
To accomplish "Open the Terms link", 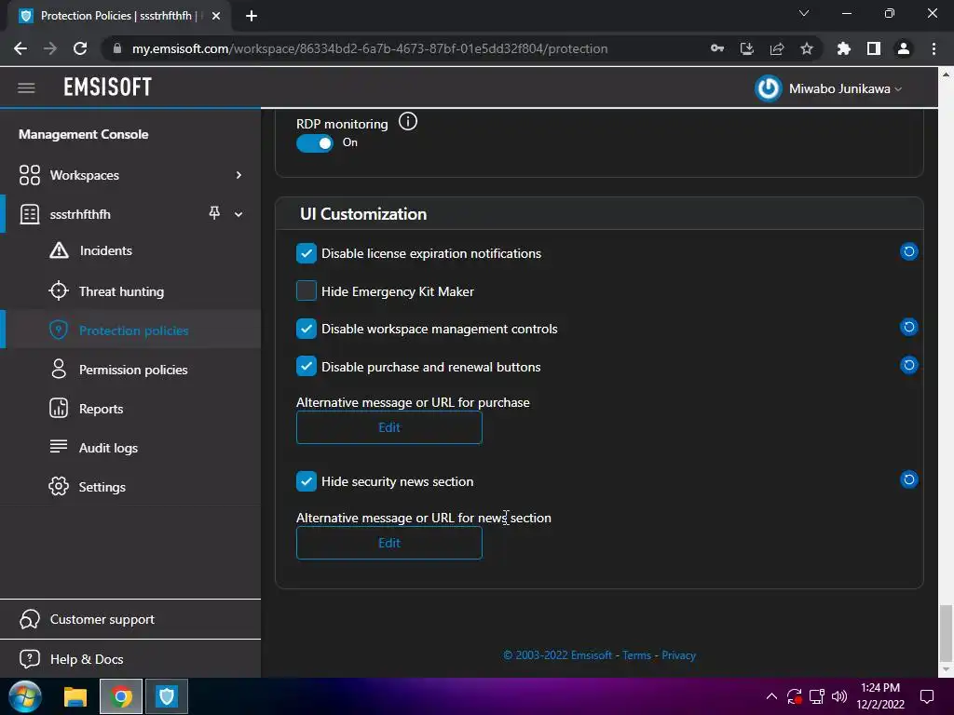I will click(636, 655).
